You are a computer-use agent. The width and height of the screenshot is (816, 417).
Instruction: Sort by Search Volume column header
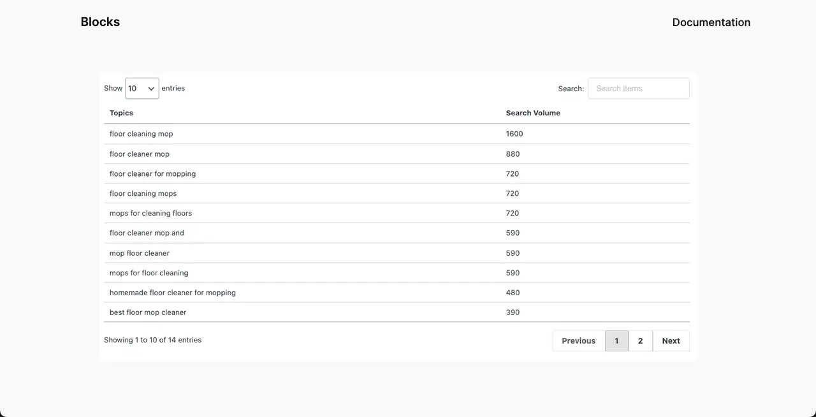pos(533,113)
